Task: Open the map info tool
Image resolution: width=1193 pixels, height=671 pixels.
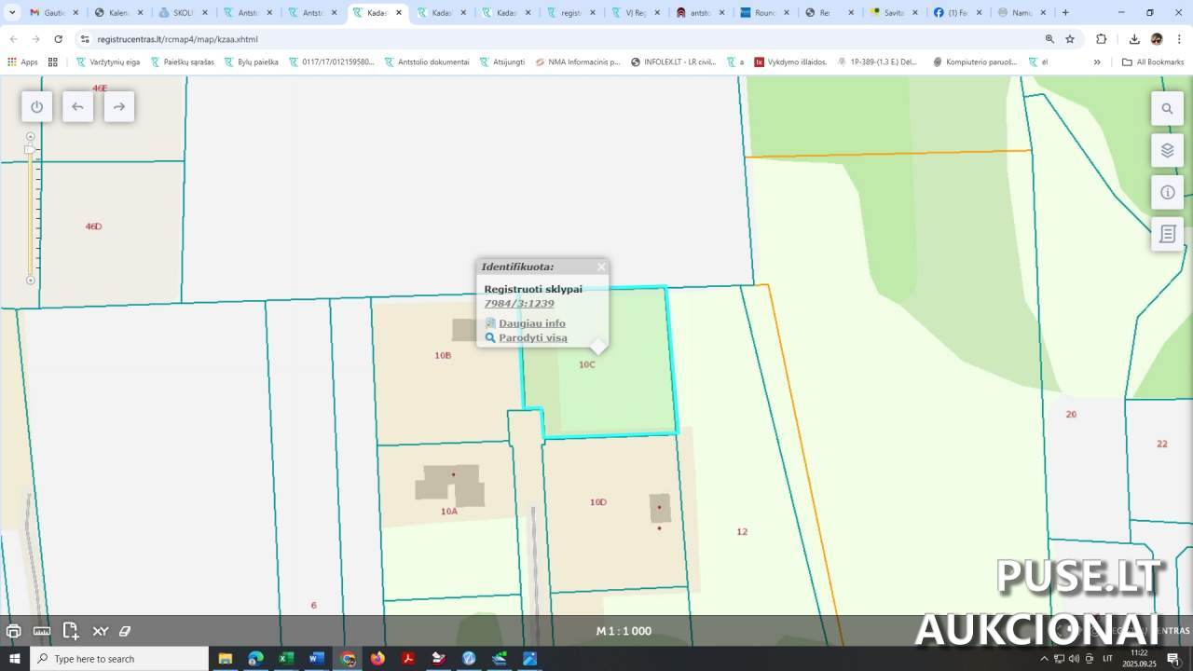Action: pos(1167,192)
